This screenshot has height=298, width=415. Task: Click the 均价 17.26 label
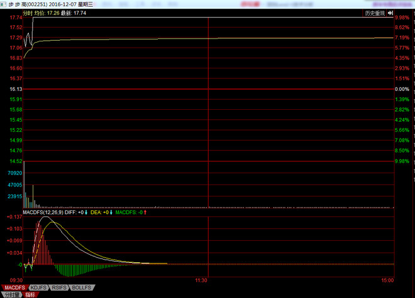pos(47,13)
